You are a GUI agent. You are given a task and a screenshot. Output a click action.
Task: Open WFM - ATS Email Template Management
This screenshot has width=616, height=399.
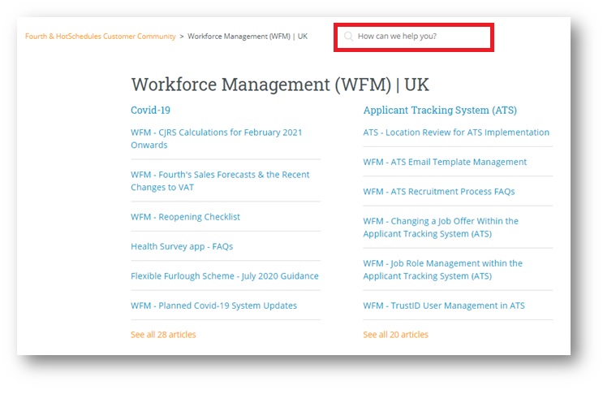(445, 162)
